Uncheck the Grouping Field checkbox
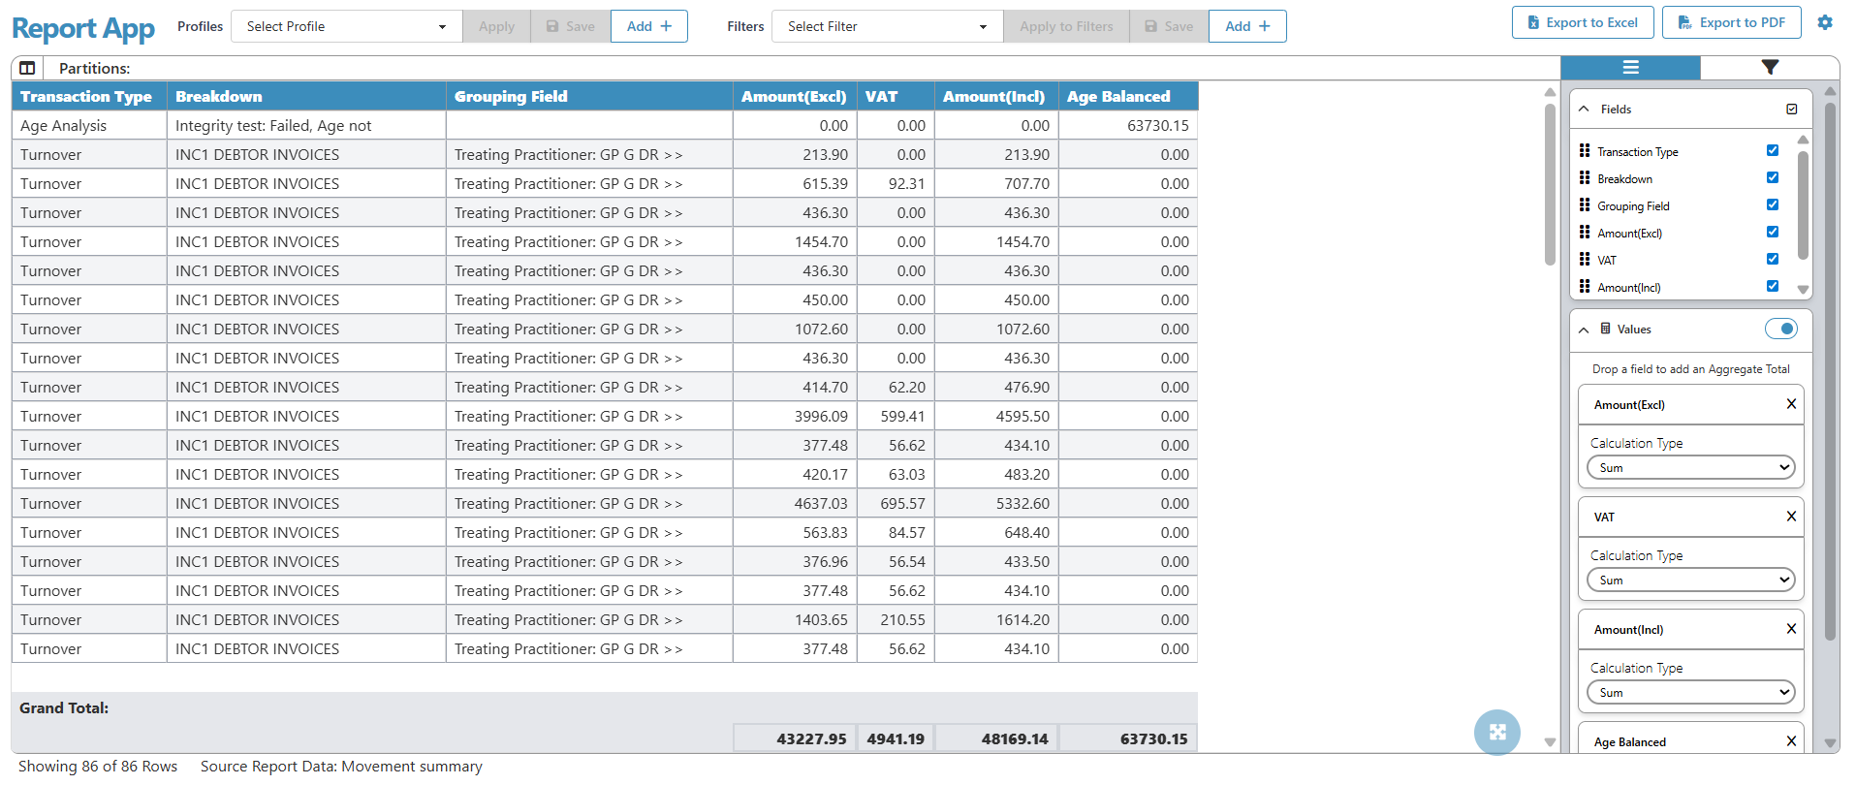1856x785 pixels. pyautogui.click(x=1773, y=204)
